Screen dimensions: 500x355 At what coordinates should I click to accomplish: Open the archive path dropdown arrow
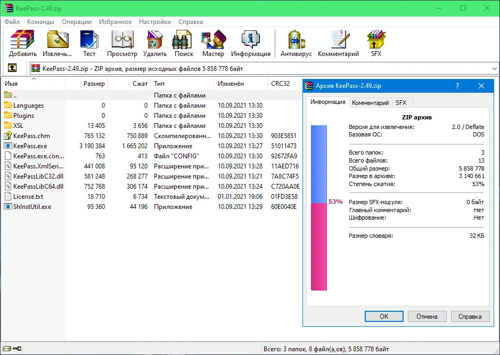[x=494, y=69]
